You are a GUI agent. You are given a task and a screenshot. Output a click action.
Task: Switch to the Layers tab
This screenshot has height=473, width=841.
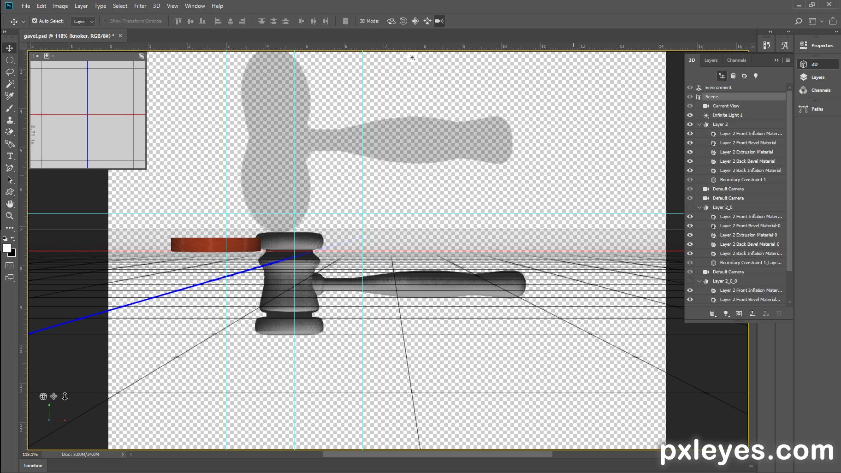711,60
